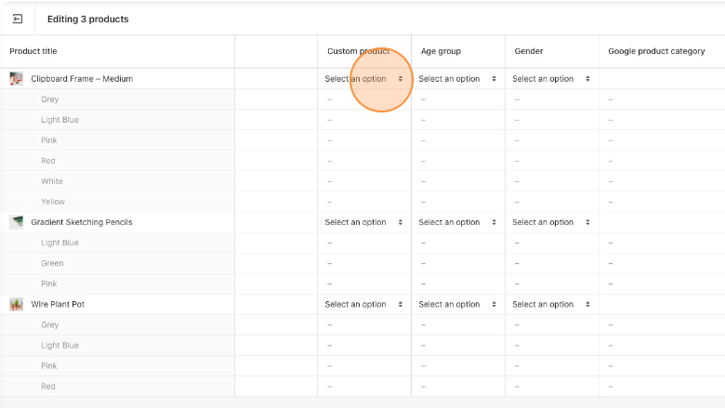Viewport: 725px width, 408px height.
Task: Select the Clipboard Frame – Medium title cell
Action: click(117, 79)
